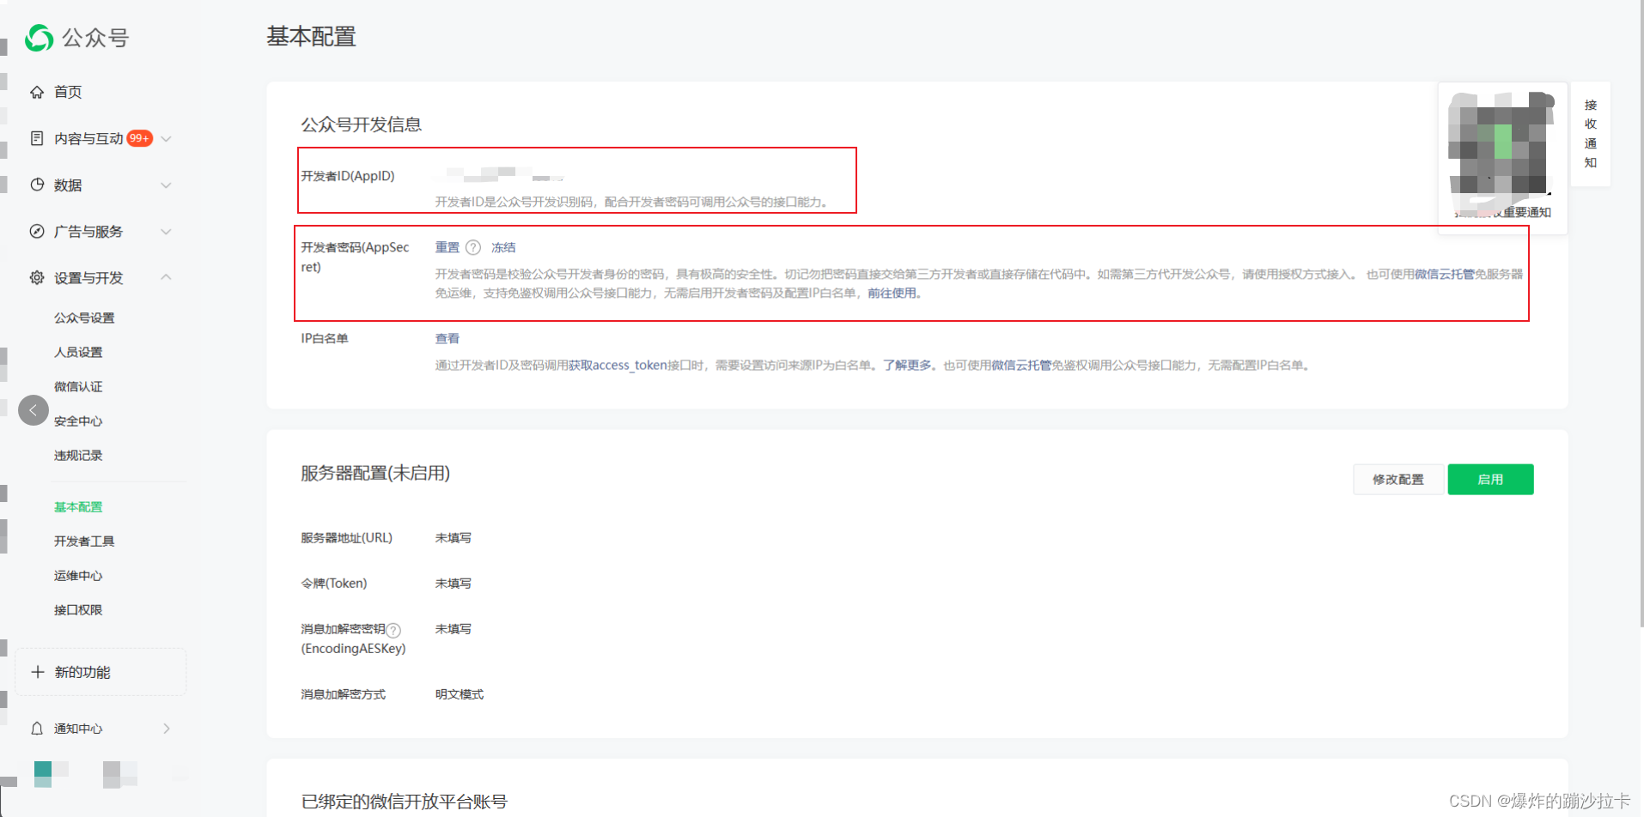Click the plus icon for 新的功能
The image size is (1644, 817).
[x=38, y=672]
